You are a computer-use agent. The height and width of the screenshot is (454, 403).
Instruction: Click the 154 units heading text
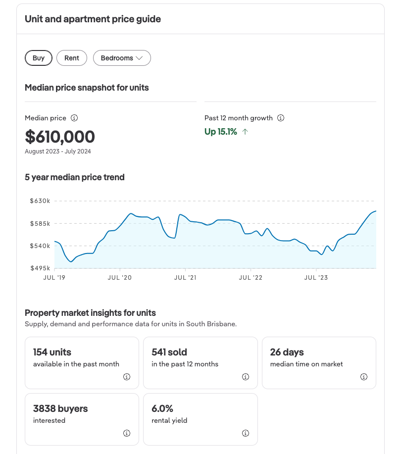click(x=52, y=352)
